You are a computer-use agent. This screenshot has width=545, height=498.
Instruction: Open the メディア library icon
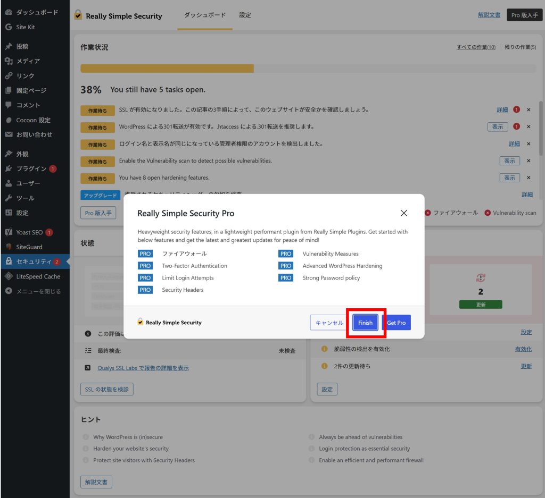click(x=9, y=61)
